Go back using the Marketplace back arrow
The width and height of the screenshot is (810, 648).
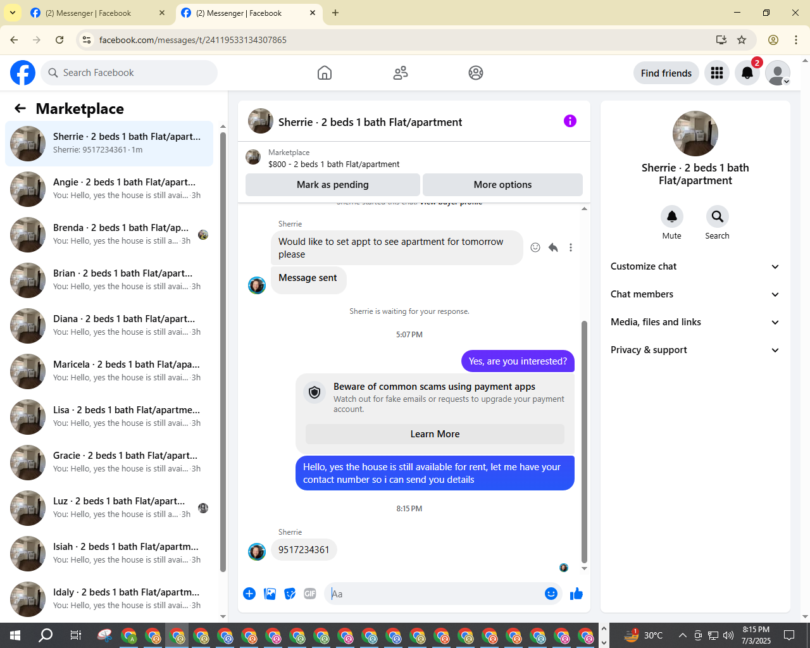[20, 108]
